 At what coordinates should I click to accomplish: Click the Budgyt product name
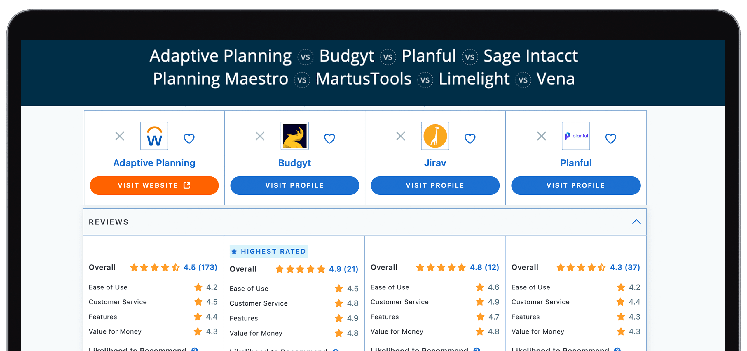294,163
